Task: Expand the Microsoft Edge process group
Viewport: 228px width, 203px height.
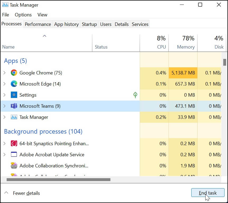Action: (4, 84)
